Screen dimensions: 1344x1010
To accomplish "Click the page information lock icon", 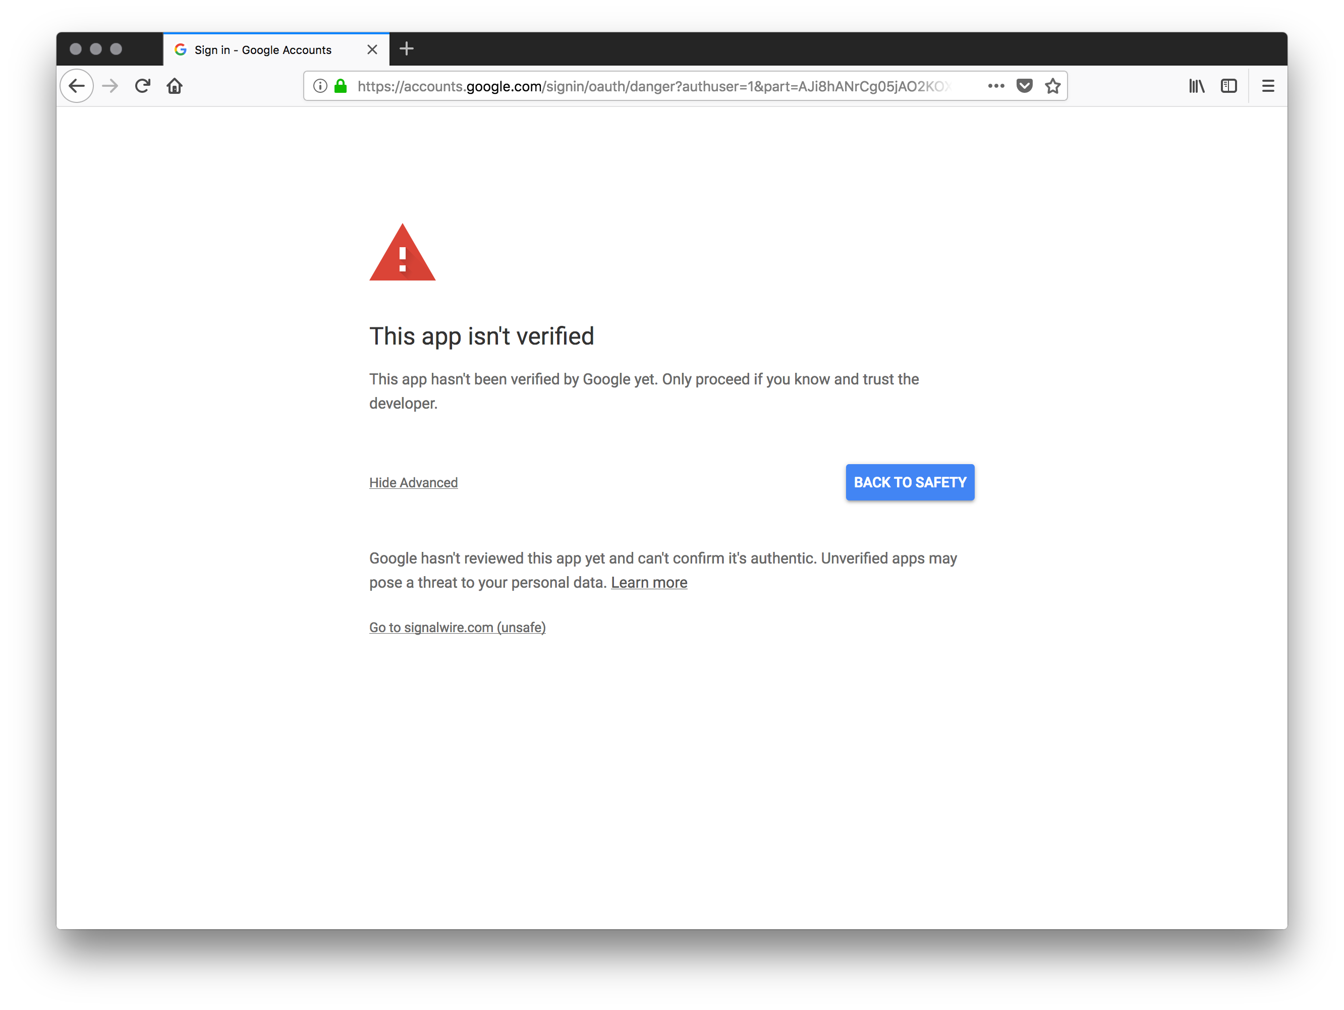I will (x=342, y=86).
